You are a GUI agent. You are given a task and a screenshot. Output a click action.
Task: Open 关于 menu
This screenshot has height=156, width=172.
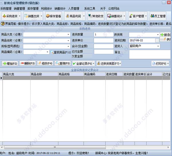tap(103, 8)
